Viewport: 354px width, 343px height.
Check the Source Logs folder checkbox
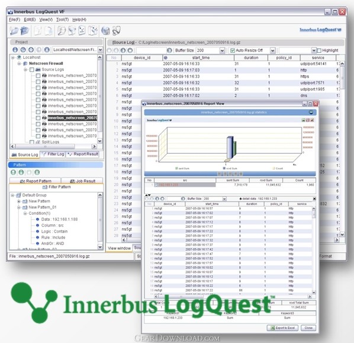(32, 69)
